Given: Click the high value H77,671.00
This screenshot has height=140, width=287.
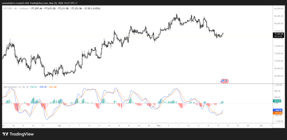Looking at the screenshot, I should pos(50,9).
